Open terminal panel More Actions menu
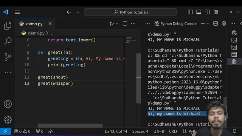Screen dimensions: 242x136 click(x=233, y=23)
